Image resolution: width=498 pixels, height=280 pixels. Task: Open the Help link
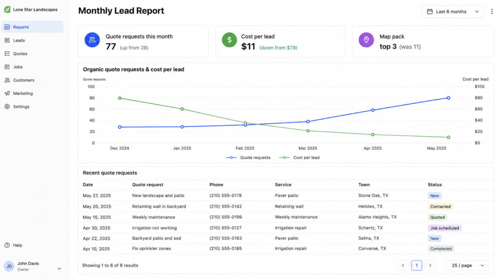[x=13, y=245]
